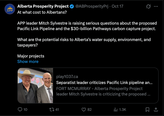
Task: Reply using the comment bubble icon
Action: click(x=20, y=109)
